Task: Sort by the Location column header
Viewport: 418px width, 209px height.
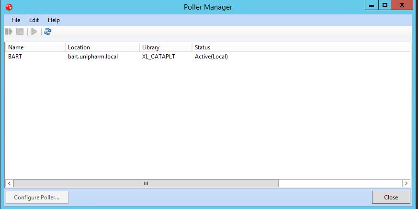Action: click(102, 47)
